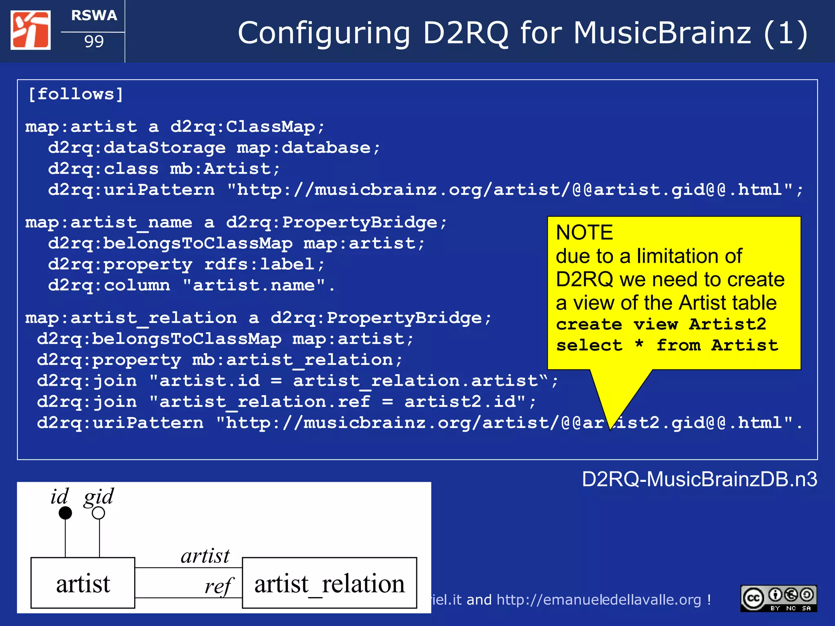Viewport: 835px width, 626px height.
Task: Click the 'd2rq:dataStorage map:database;' line
Action: click(x=214, y=148)
